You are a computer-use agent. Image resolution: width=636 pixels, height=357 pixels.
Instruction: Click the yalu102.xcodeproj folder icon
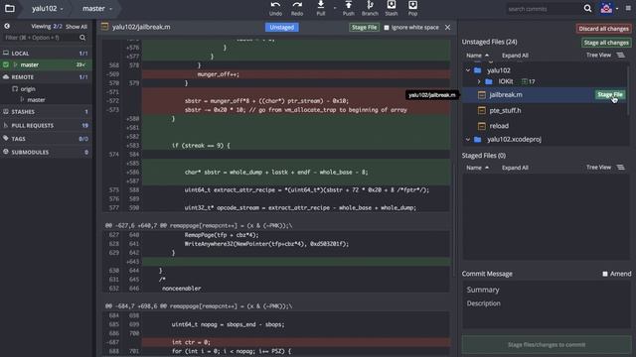pos(478,139)
